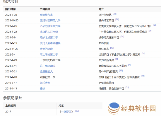Open the 吃货达人打卡吧 link
Viewport: 161px width, 116px height.
49,32
